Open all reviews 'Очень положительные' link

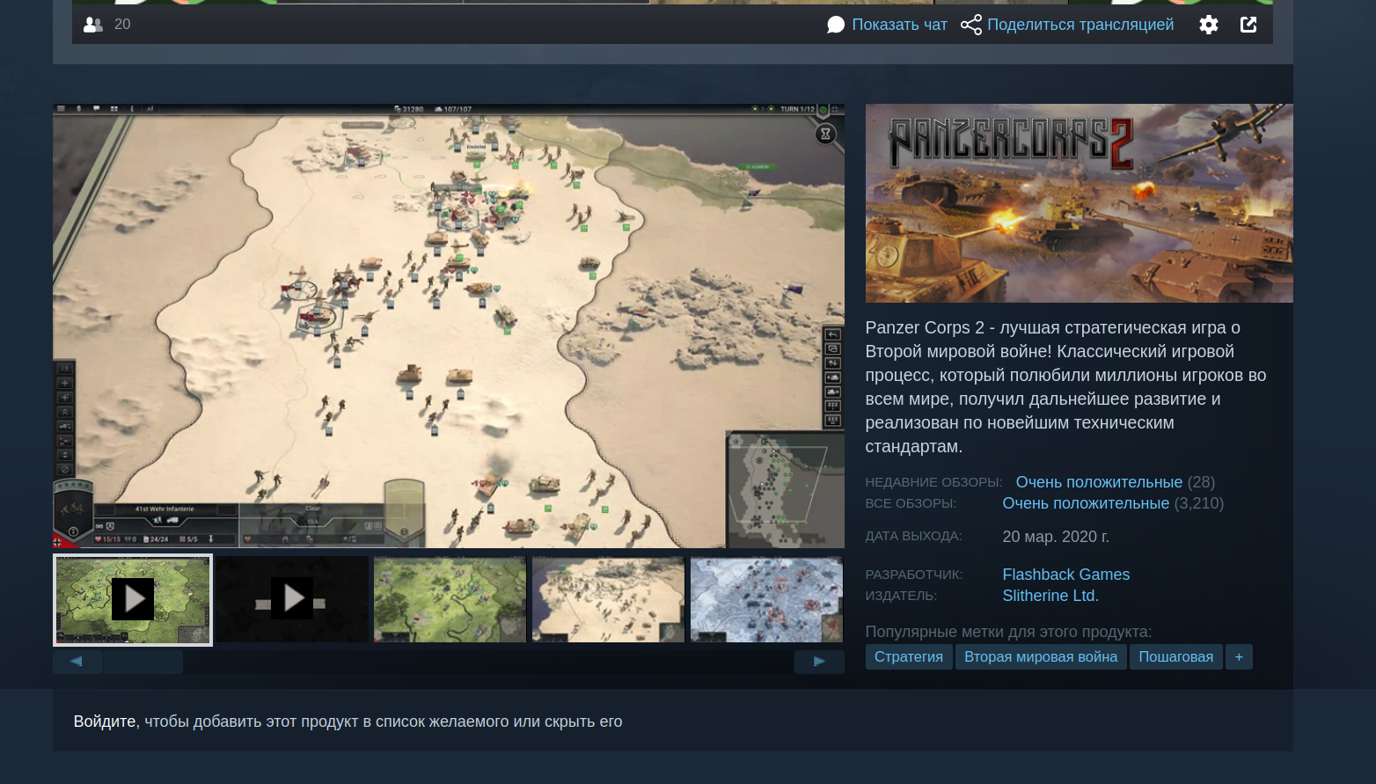tap(1086, 503)
